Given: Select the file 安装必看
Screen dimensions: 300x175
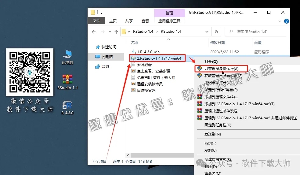Looking at the screenshot, I should (x=144, y=65).
